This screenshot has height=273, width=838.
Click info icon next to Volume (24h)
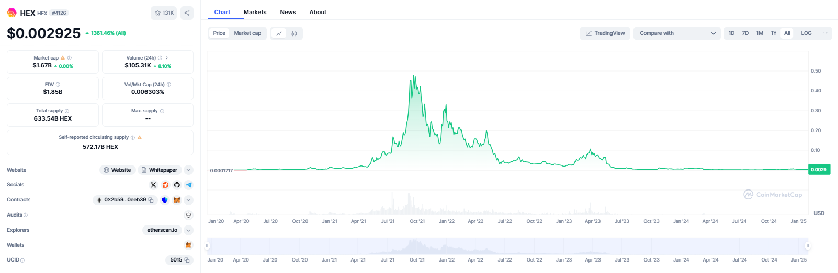tap(160, 58)
